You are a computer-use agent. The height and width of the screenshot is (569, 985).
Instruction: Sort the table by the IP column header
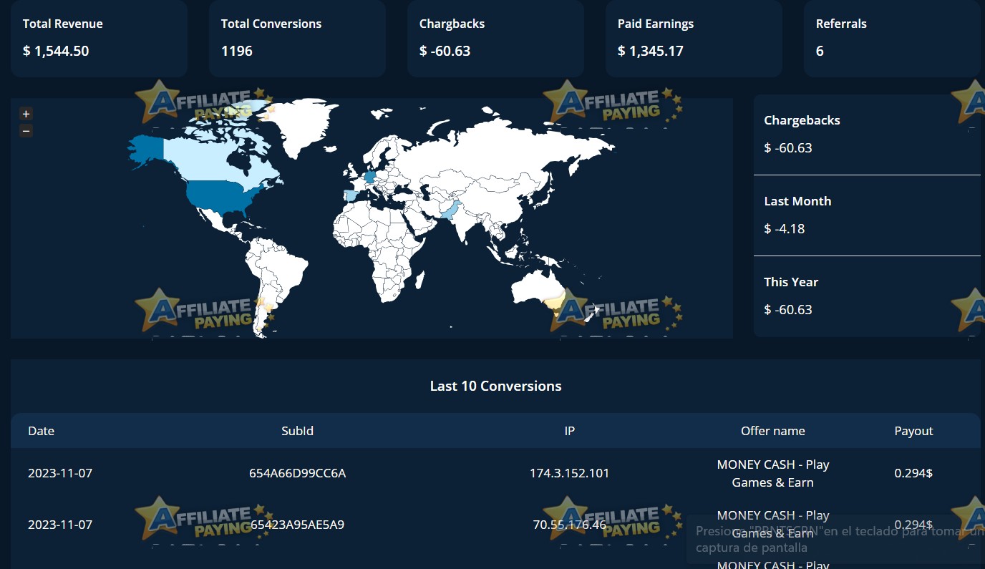click(569, 431)
